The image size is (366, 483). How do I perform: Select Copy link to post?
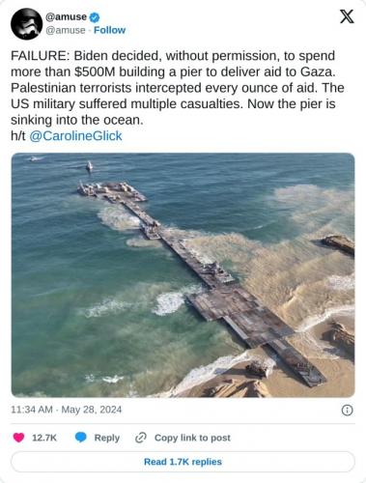click(192, 438)
